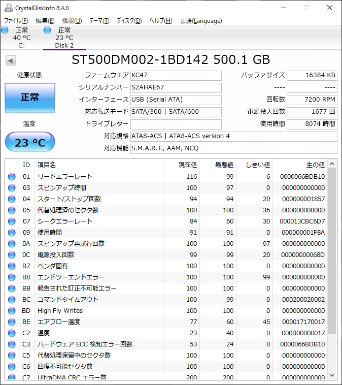
Task: Click raw value 000013CBC6D7 in シークエラーレート row
Action: pos(302,221)
